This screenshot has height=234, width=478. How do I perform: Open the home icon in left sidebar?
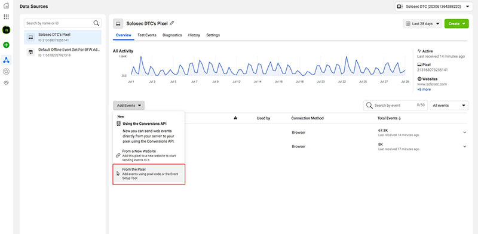(x=6, y=5)
